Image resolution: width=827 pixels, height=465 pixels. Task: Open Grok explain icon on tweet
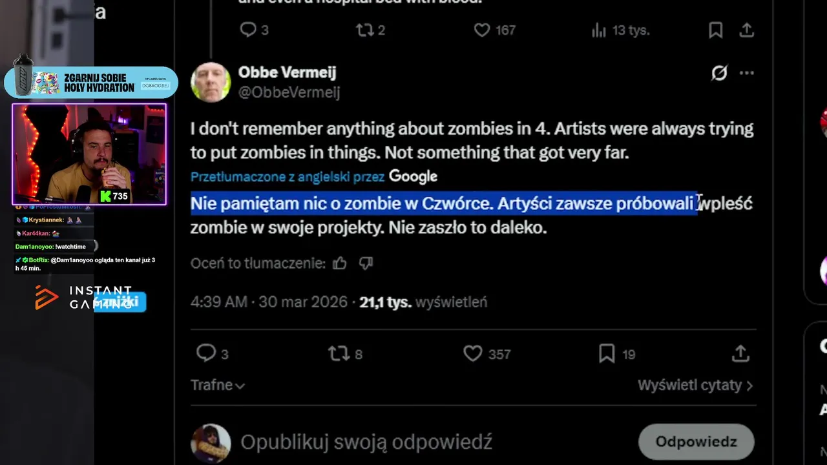719,73
